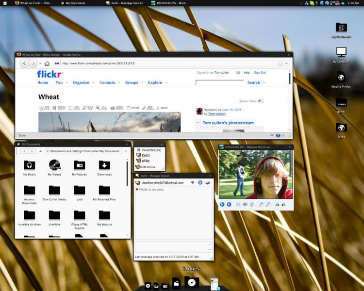View All Sizes magnifier tool

click(102, 108)
